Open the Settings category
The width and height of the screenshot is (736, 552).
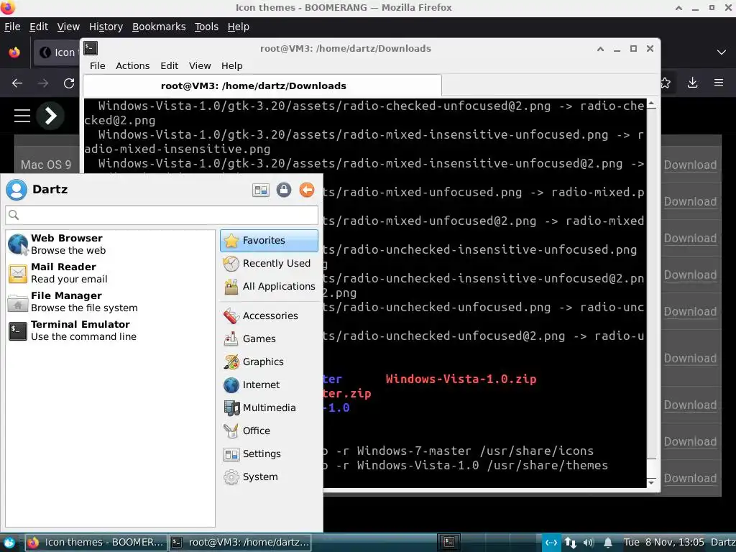tap(269, 454)
